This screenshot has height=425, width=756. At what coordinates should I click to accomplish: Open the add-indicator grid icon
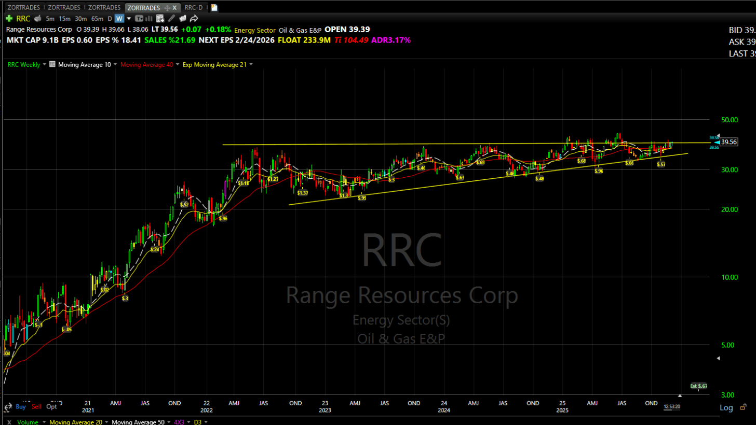[x=160, y=19]
